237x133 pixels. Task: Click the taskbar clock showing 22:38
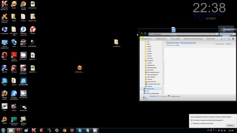[x=231, y=130]
